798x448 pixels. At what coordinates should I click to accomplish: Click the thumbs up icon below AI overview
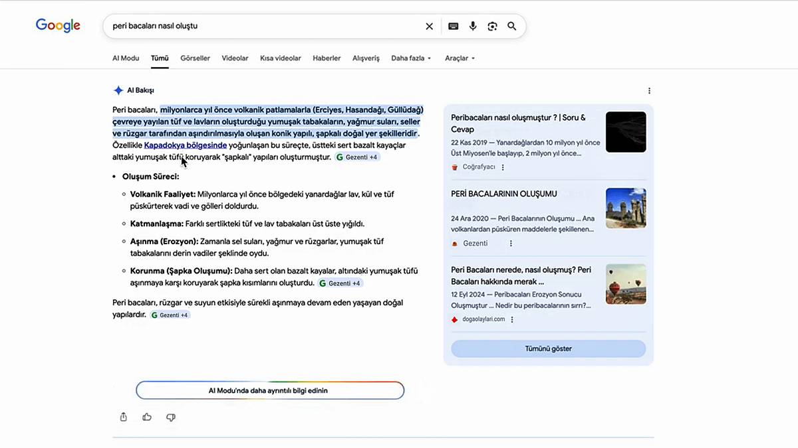[x=147, y=417]
